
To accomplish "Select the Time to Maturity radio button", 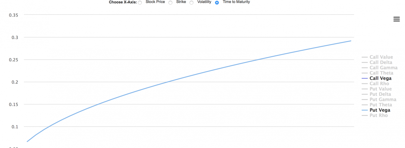I will (x=217, y=3).
